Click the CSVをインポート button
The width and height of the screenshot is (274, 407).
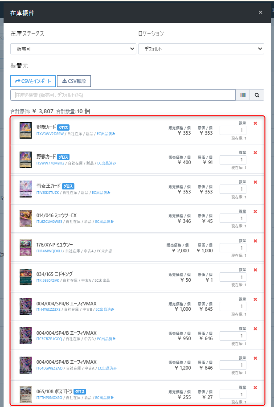[33, 81]
